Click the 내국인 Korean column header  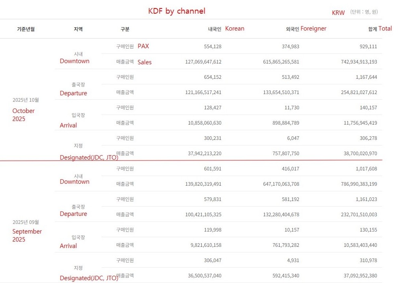point(226,29)
